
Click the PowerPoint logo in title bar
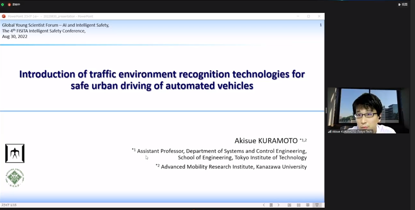4,17
